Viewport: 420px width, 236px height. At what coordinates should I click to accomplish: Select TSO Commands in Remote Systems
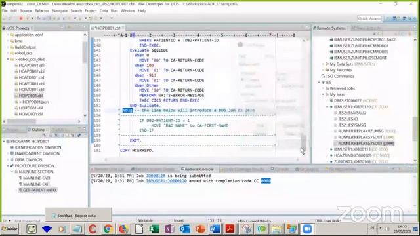(340, 76)
